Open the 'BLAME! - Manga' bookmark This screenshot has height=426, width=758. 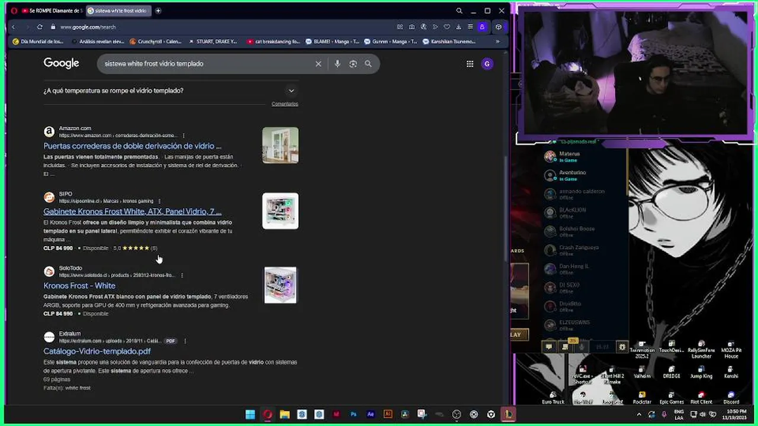pos(332,41)
